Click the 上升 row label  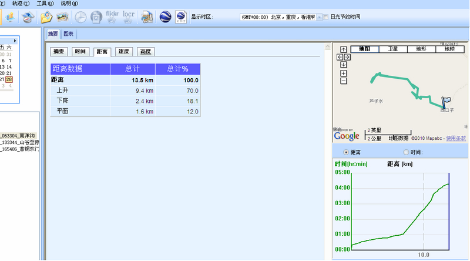coord(62,91)
